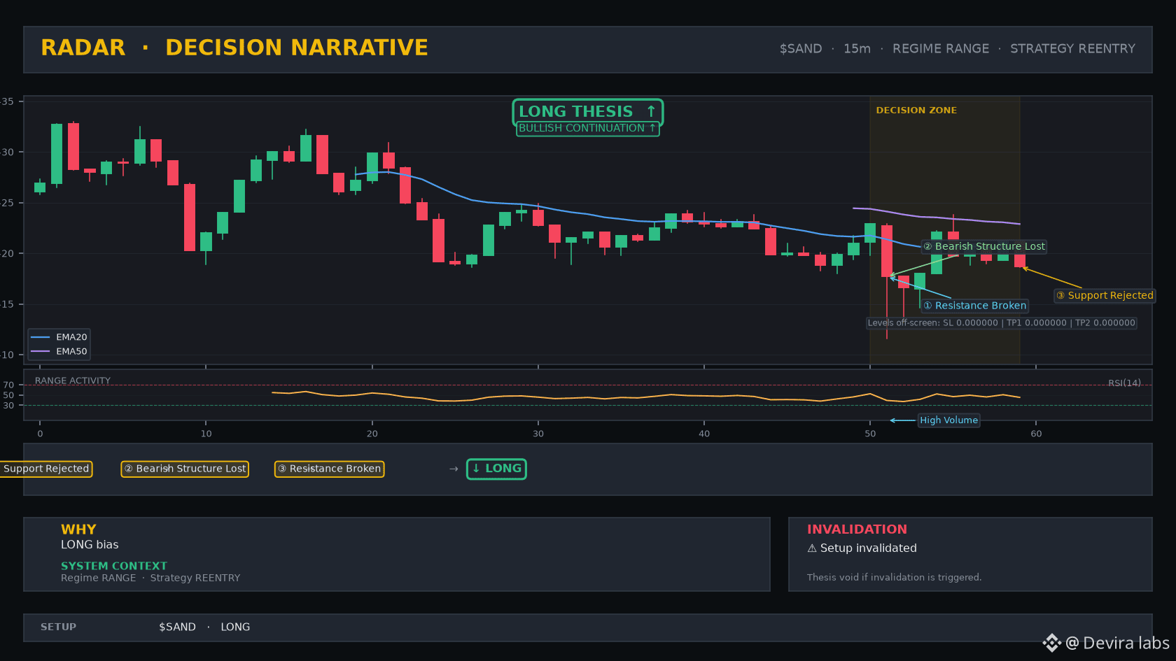Click the Bearish Structure Lost annotation on the chart
Viewport: 1176px width, 661px height.
tap(983, 246)
